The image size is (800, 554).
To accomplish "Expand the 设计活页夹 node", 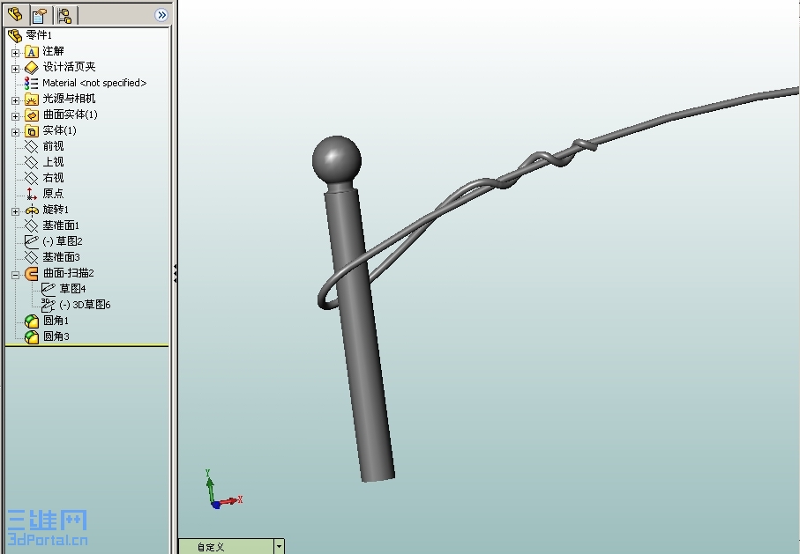I will pos(15,69).
